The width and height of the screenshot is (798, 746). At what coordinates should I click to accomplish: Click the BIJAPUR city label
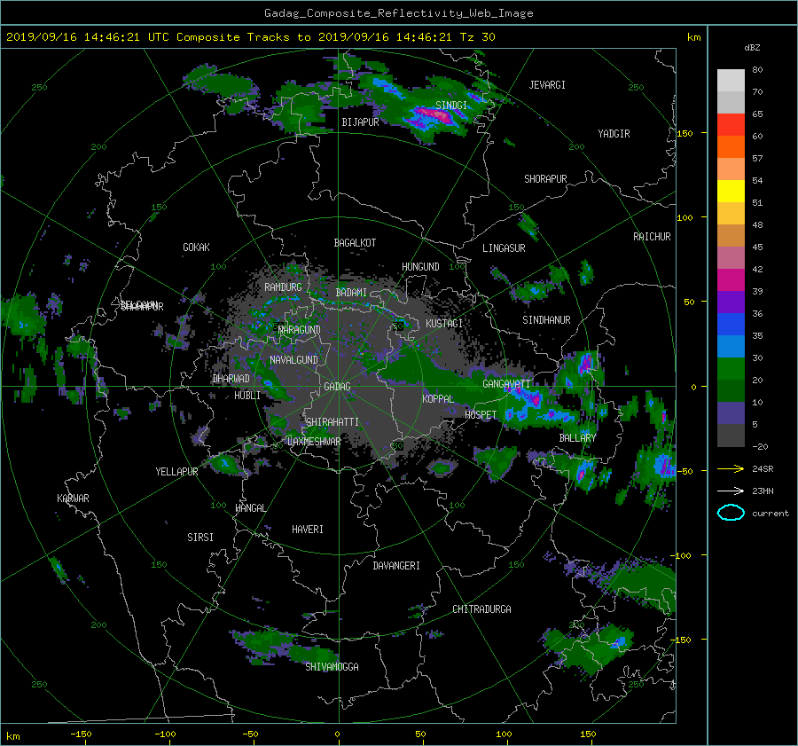point(360,122)
